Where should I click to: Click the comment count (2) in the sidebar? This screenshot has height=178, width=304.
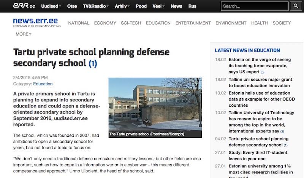click(x=282, y=132)
